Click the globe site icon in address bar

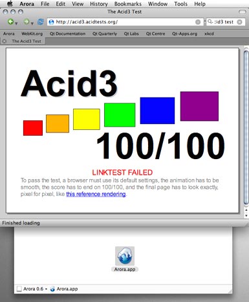pos(51,22)
